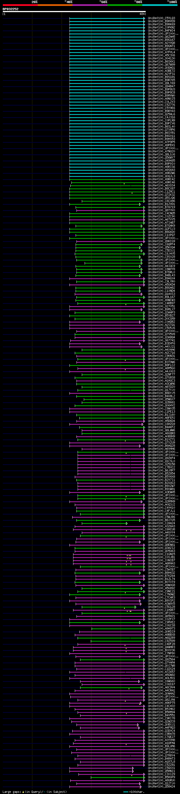This screenshot has height=794, width=180.
Task: Select hit label UniRef100_O04130
Action: [161, 59]
